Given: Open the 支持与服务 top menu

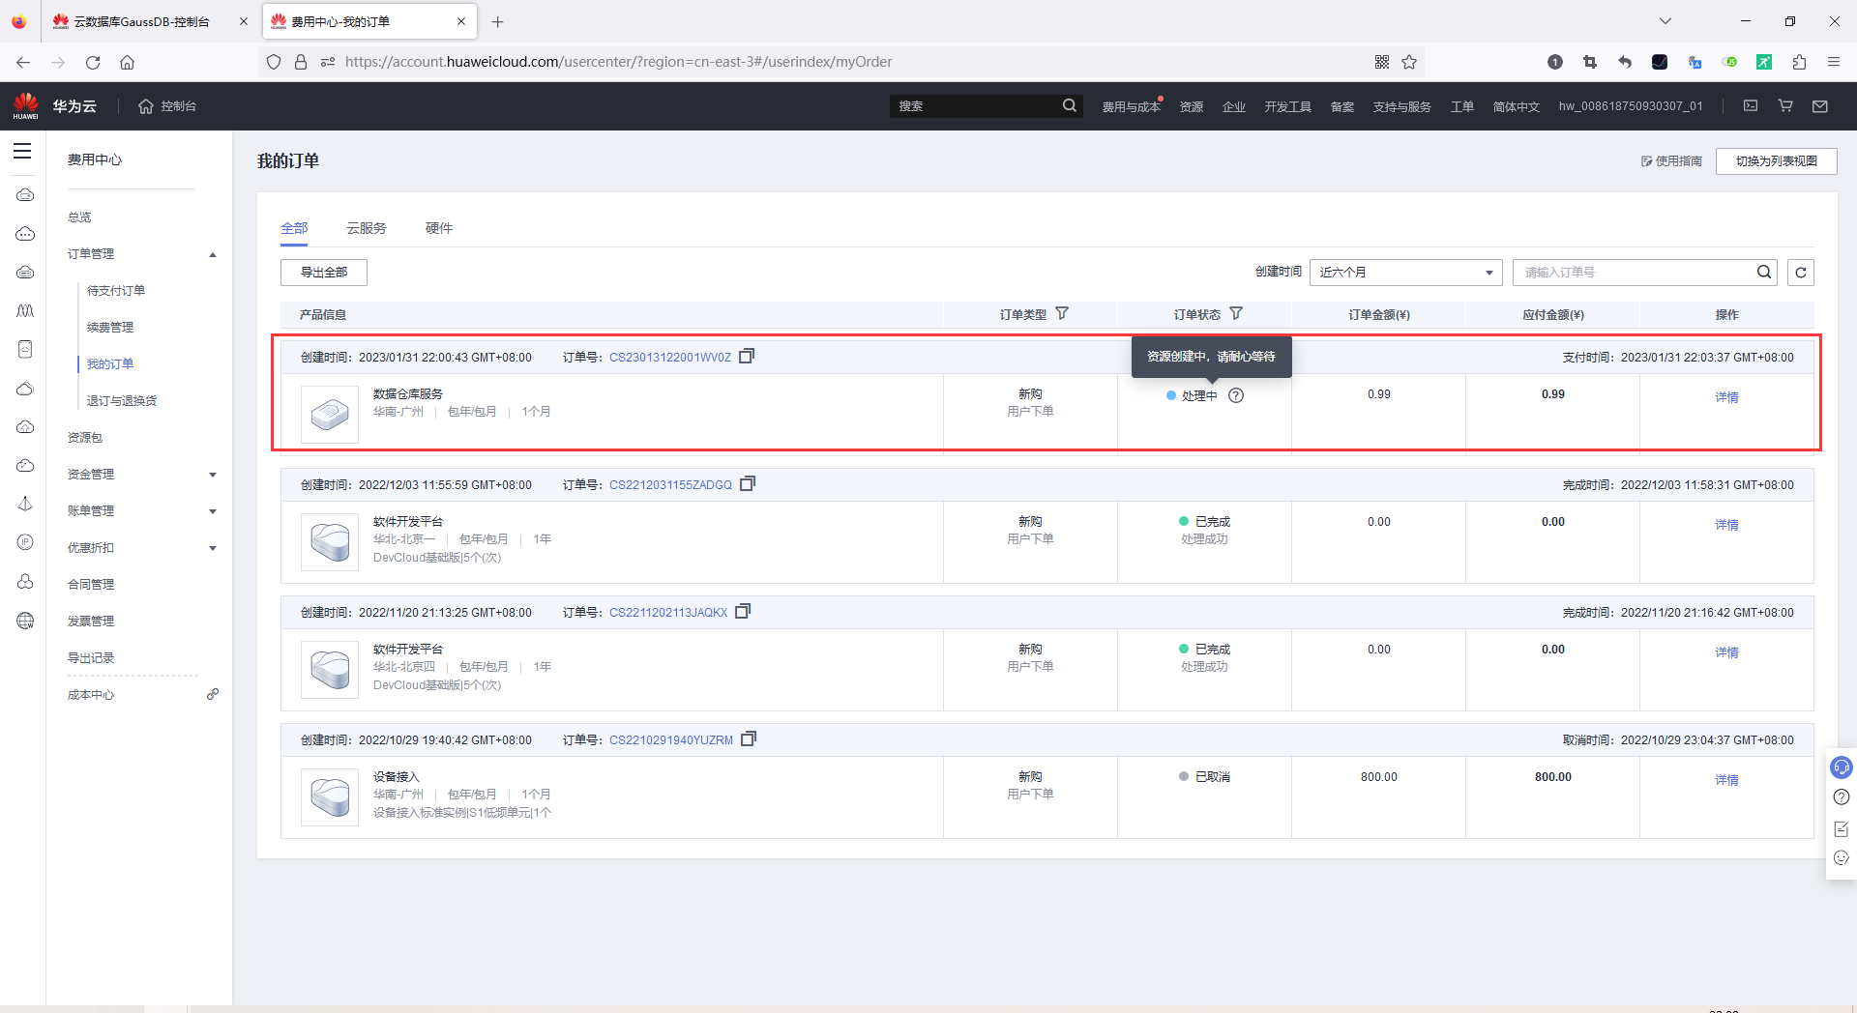Looking at the screenshot, I should 1401,106.
